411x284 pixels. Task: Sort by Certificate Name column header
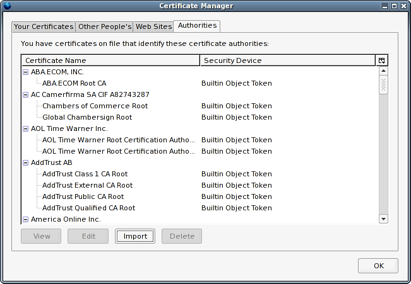110,60
